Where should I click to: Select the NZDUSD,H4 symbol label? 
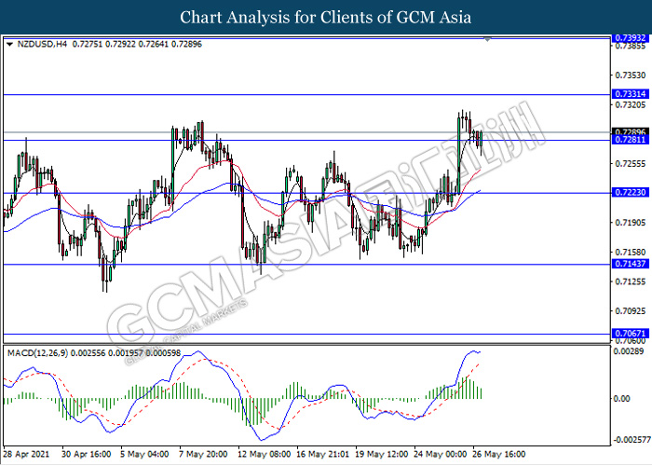click(38, 44)
